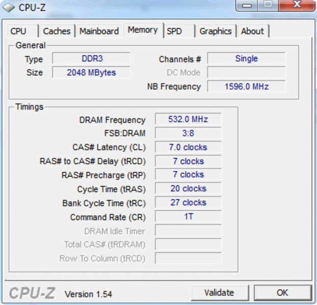Click the empty DC Mode field
This screenshot has height=305, width=317.
(246, 73)
